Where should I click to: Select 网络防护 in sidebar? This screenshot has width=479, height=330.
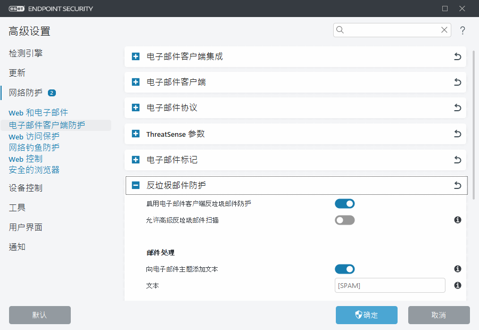point(26,93)
